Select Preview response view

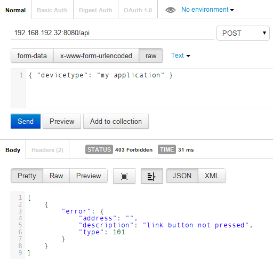click(89, 176)
